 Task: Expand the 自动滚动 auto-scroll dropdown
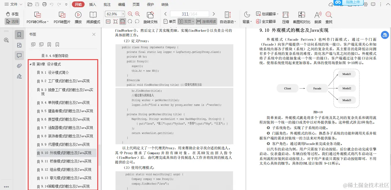pos(228,21)
